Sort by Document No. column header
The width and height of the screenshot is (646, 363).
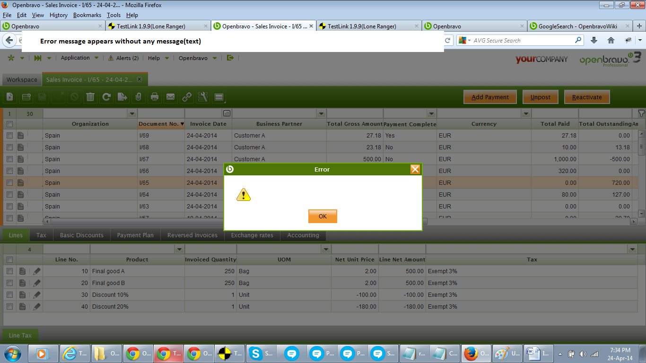[x=161, y=124]
